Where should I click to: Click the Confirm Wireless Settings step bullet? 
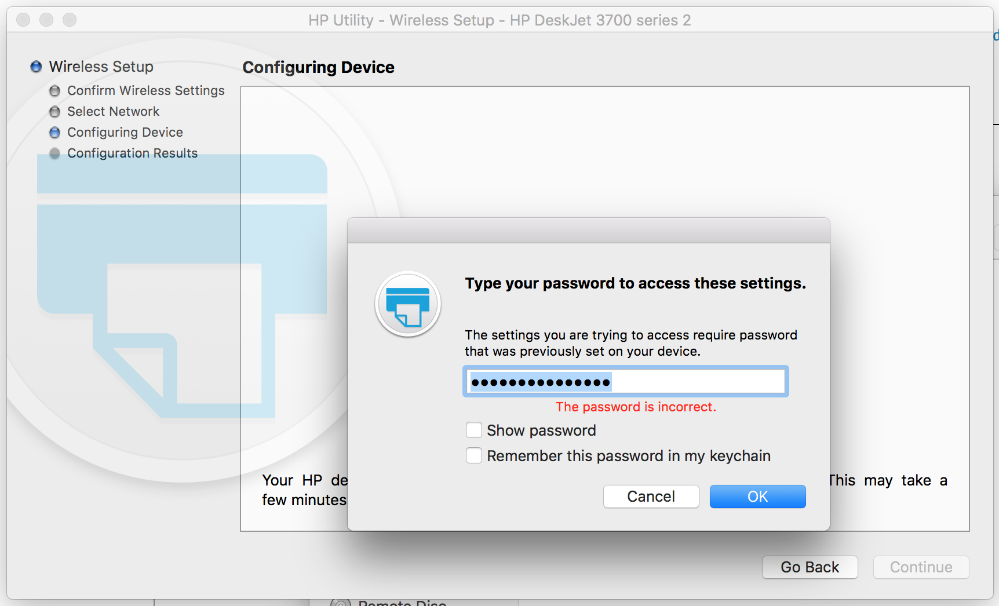[54, 91]
